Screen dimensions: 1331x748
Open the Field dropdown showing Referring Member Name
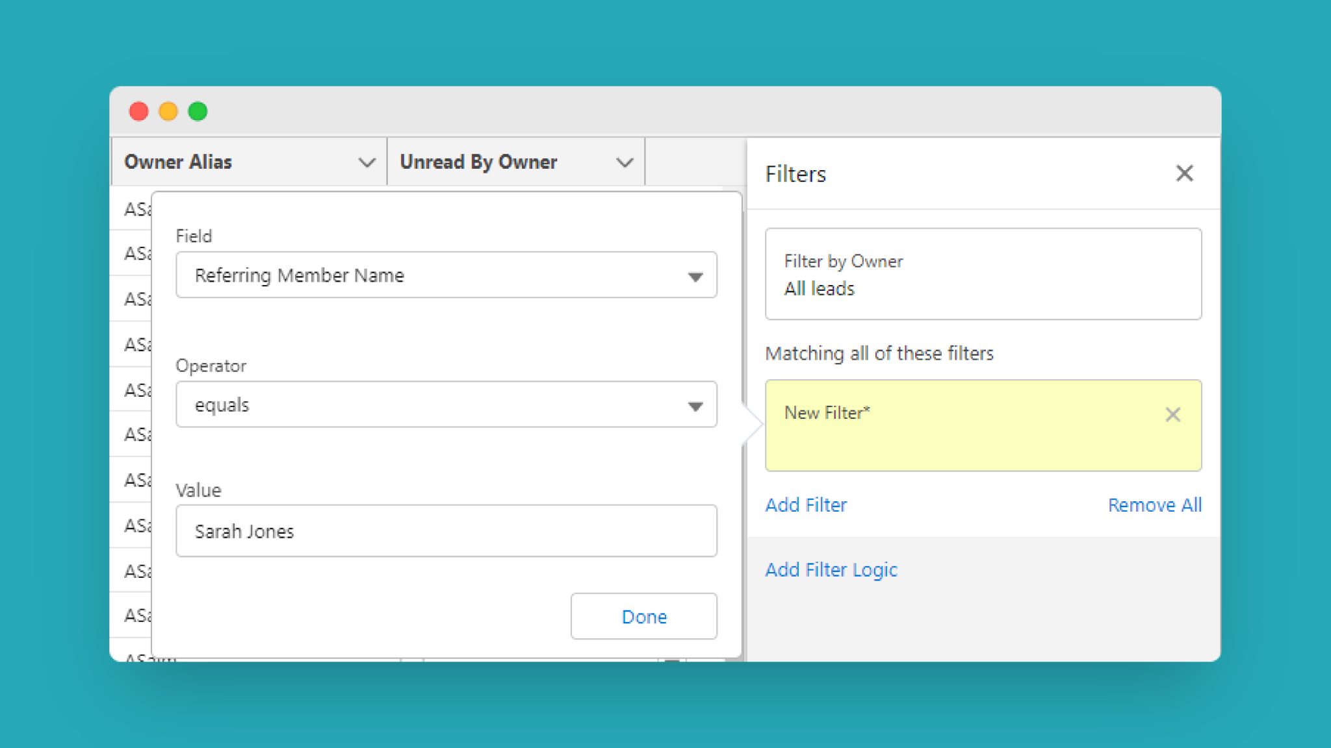(x=446, y=275)
